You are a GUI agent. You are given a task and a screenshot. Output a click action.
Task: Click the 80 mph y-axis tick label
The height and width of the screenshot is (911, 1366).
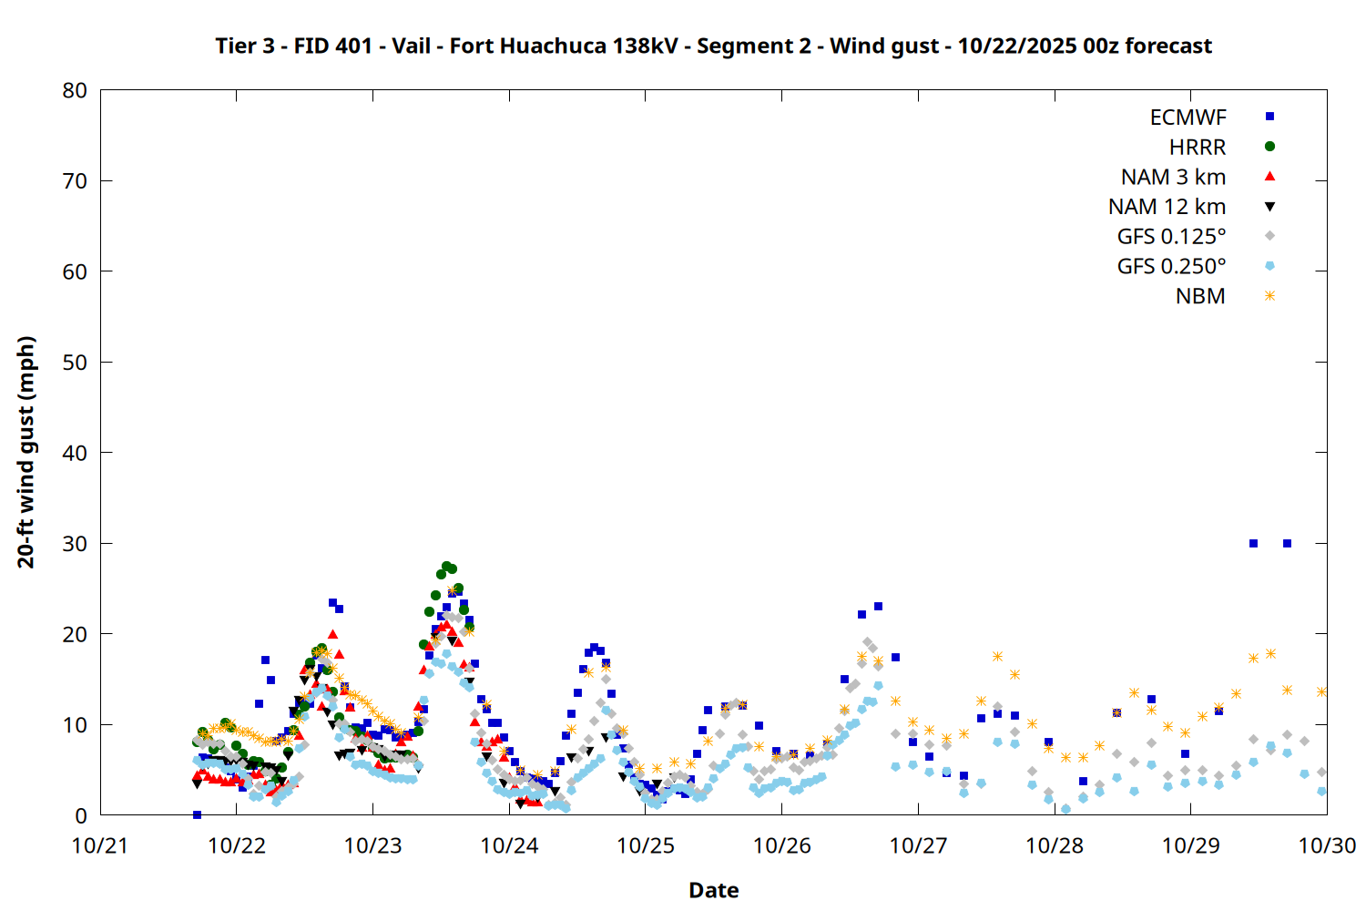[75, 90]
